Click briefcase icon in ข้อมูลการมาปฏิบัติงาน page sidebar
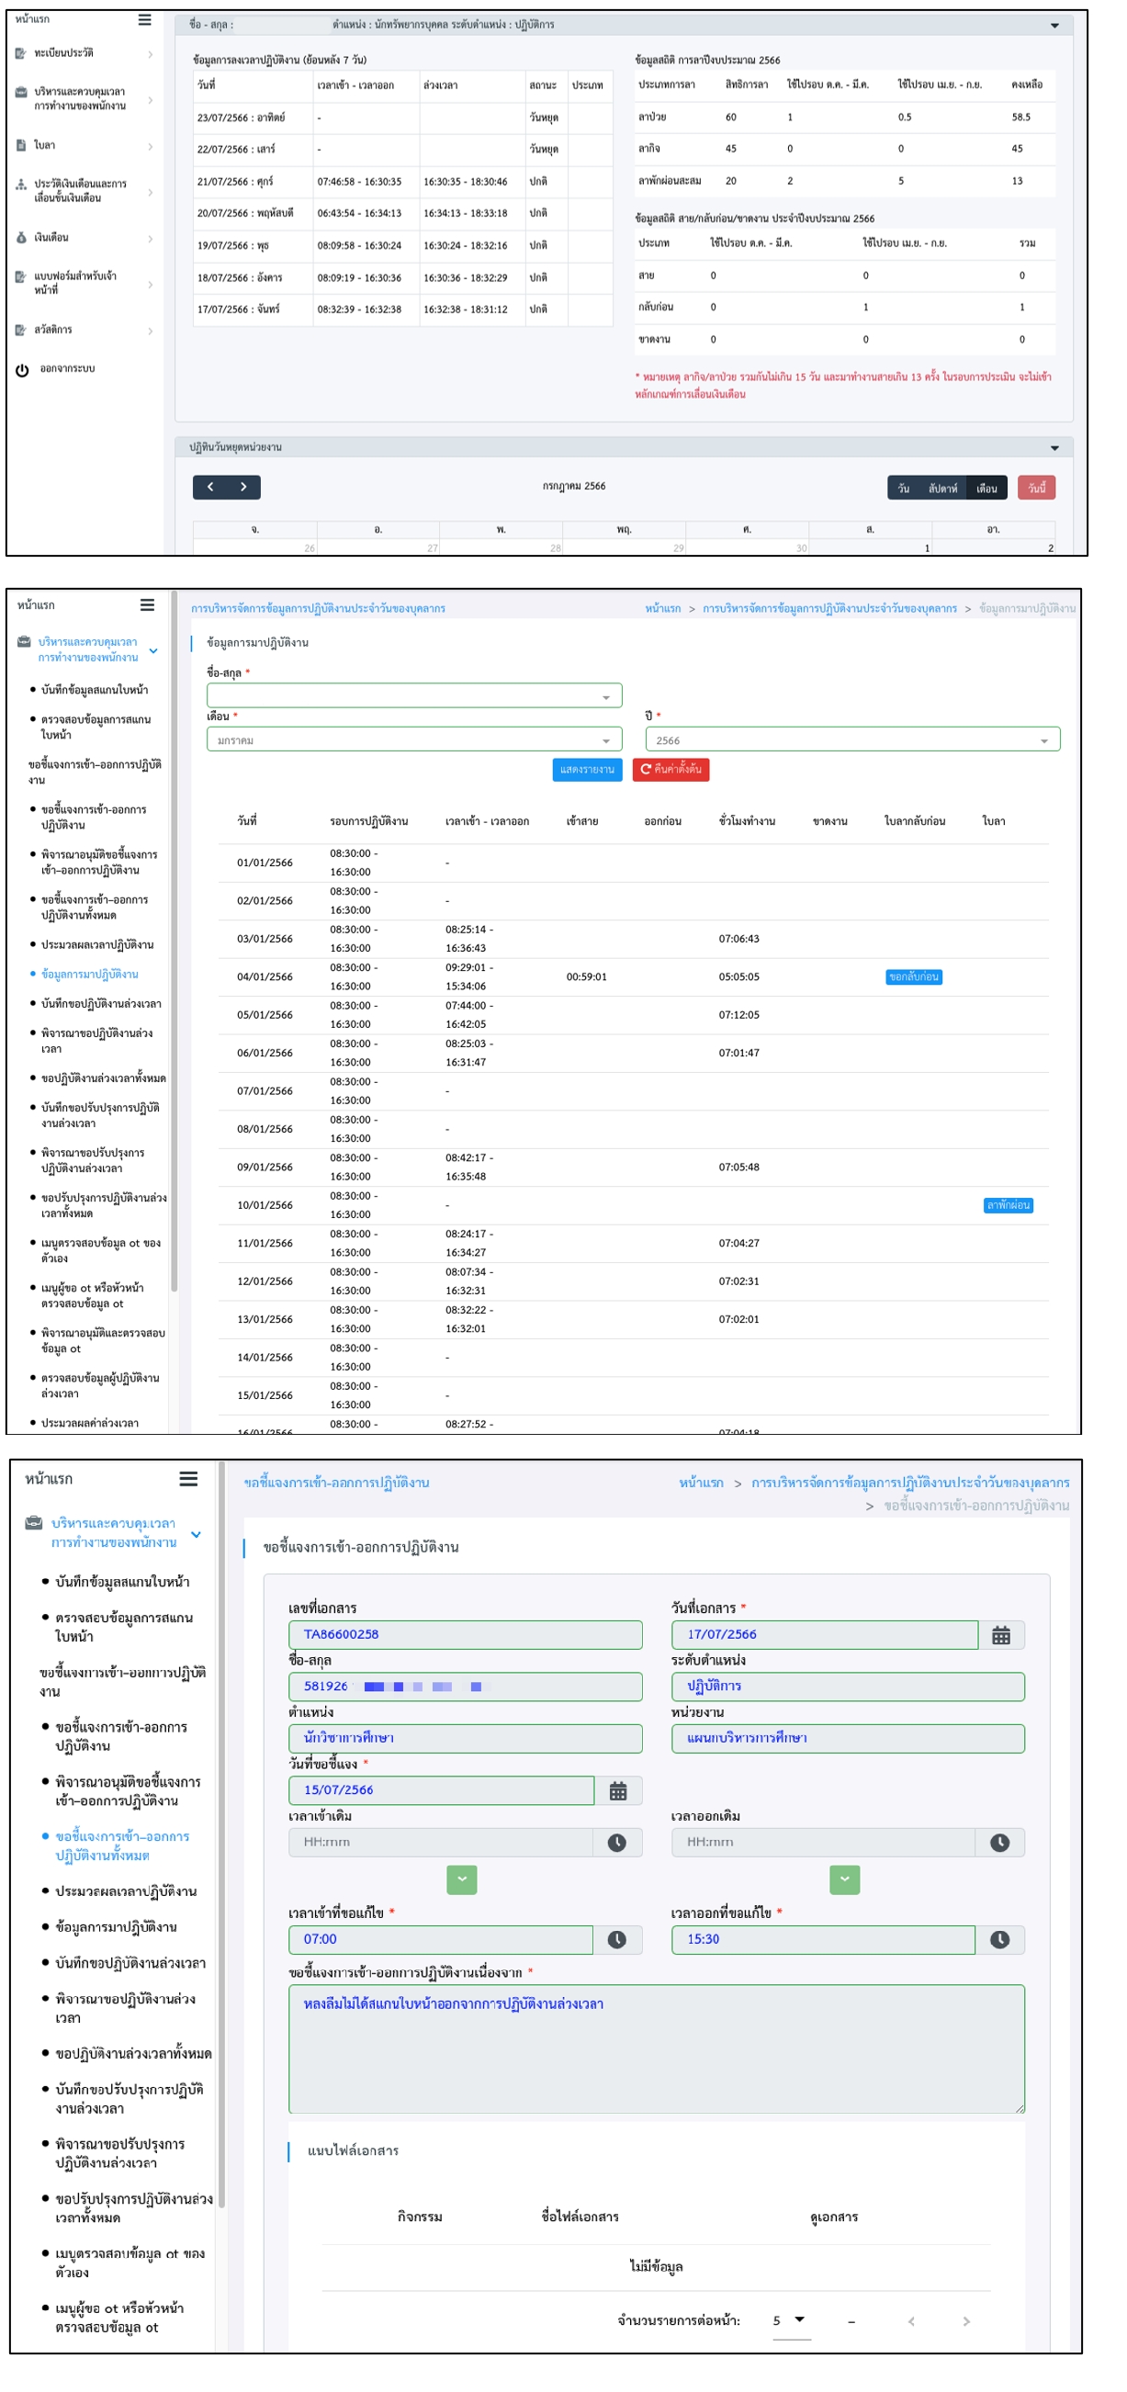 tap(24, 642)
